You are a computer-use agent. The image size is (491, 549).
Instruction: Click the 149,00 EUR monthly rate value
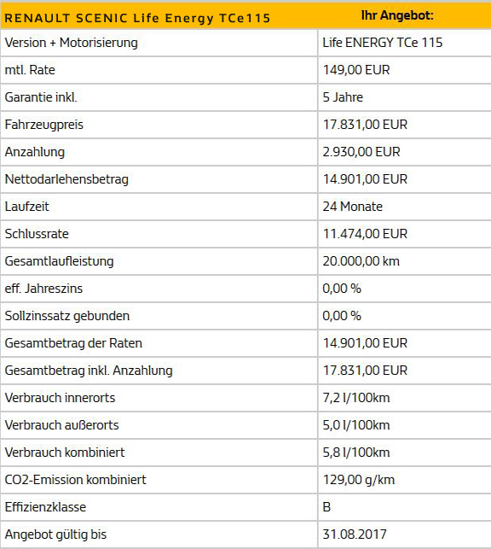pos(356,70)
